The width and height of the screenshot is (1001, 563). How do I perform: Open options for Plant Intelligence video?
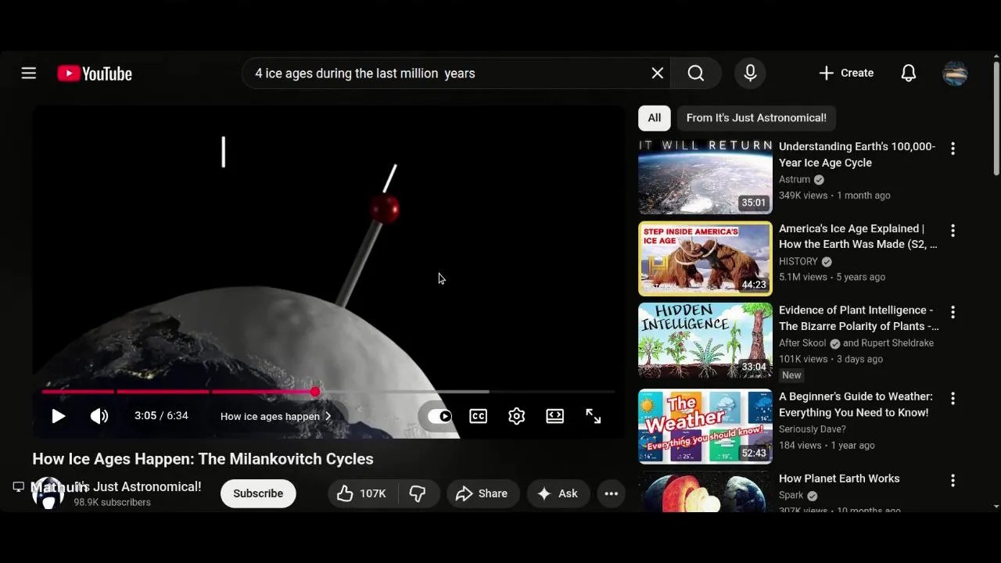(953, 312)
